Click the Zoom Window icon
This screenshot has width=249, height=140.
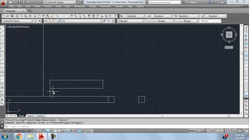pyautogui.click(x=80, y=16)
